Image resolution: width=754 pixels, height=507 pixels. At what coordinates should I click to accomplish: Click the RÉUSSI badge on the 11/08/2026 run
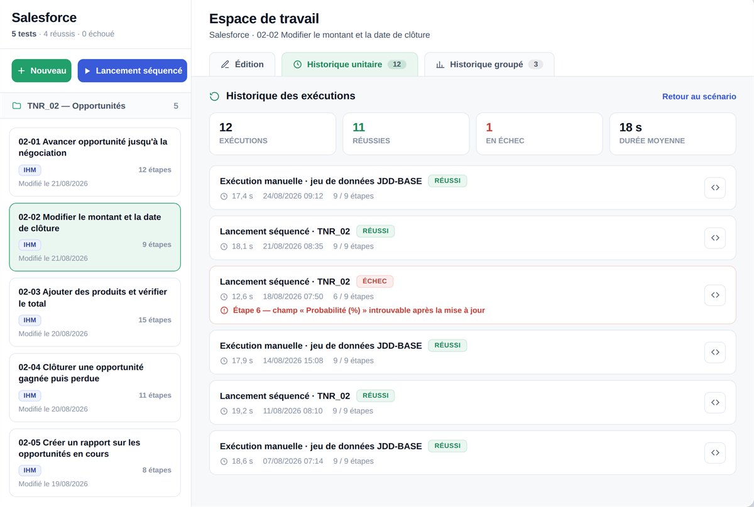[x=375, y=395]
